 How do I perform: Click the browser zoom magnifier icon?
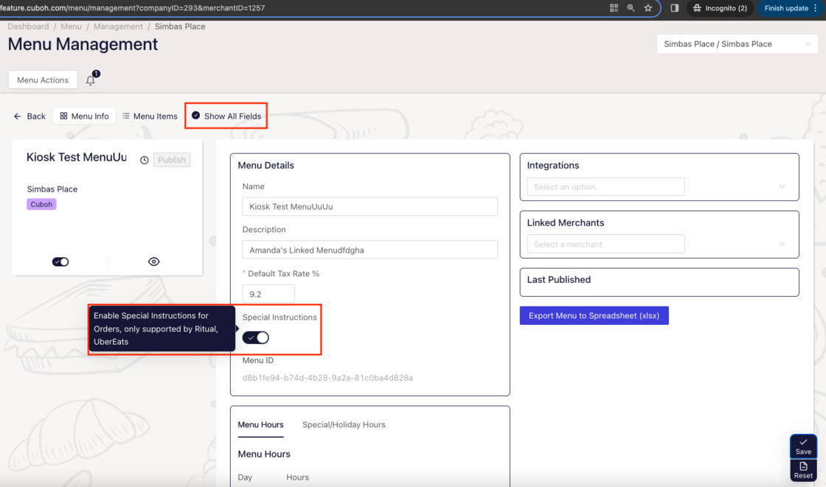pyautogui.click(x=631, y=8)
